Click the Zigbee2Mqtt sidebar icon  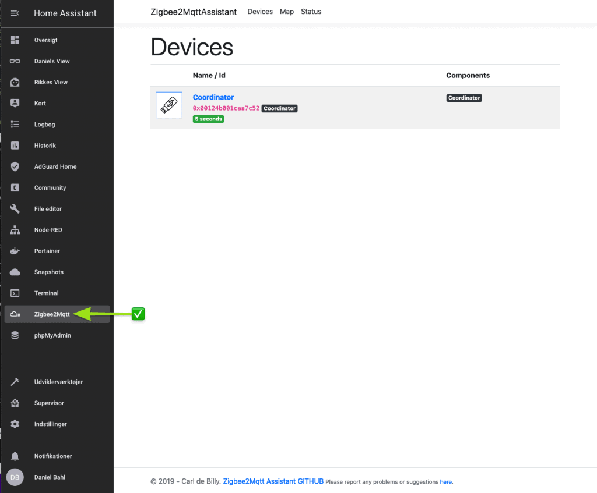15,314
